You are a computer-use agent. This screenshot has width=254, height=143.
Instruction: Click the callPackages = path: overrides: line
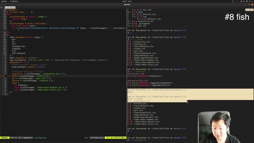pos(28,23)
